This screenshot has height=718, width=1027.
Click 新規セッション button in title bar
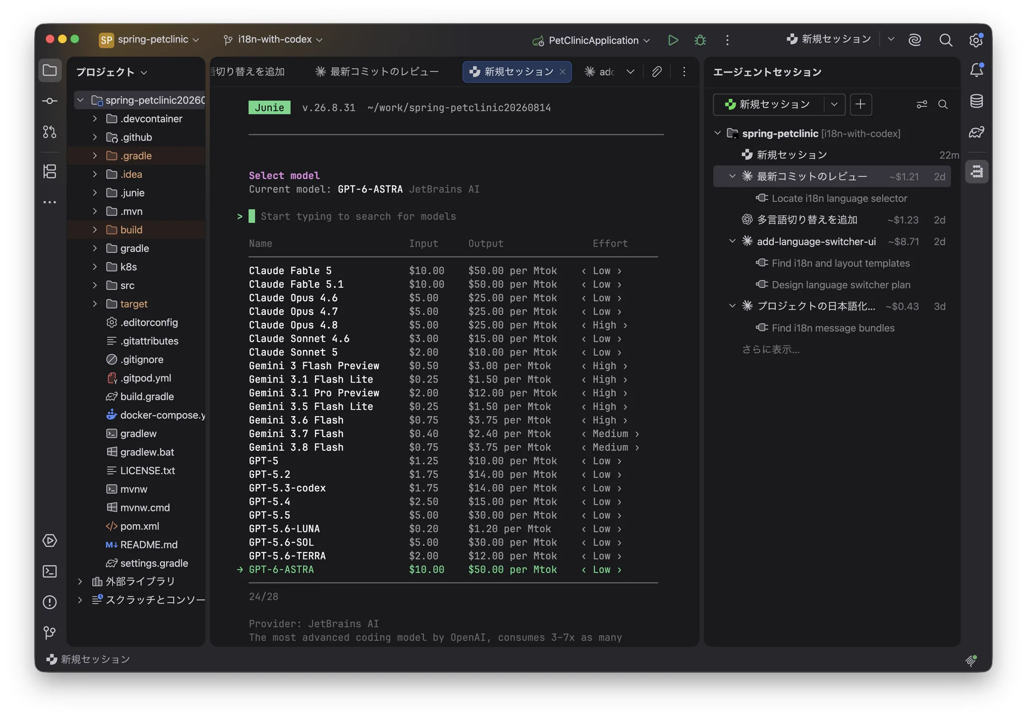829,39
